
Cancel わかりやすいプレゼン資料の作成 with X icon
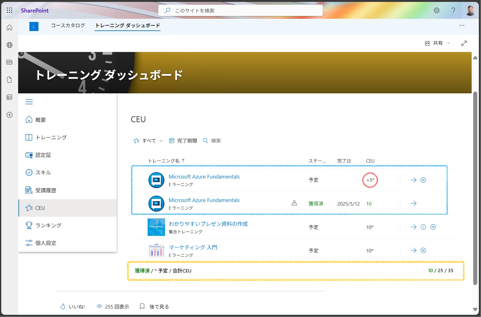click(433, 227)
